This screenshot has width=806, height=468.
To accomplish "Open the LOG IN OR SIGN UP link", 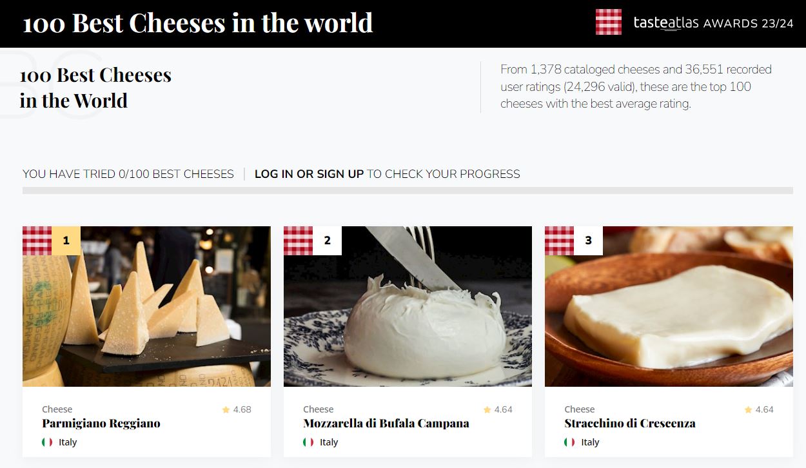I will [309, 174].
